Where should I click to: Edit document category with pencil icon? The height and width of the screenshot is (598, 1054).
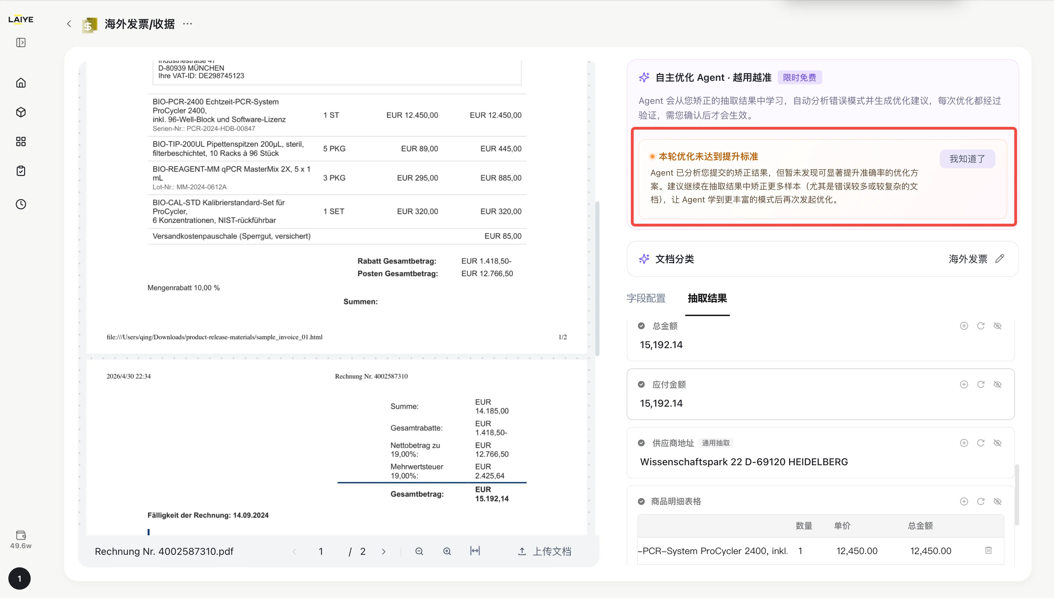(x=1000, y=259)
